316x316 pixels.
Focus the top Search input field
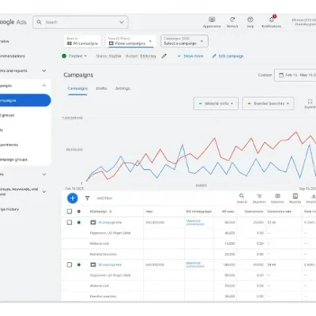click(x=81, y=22)
